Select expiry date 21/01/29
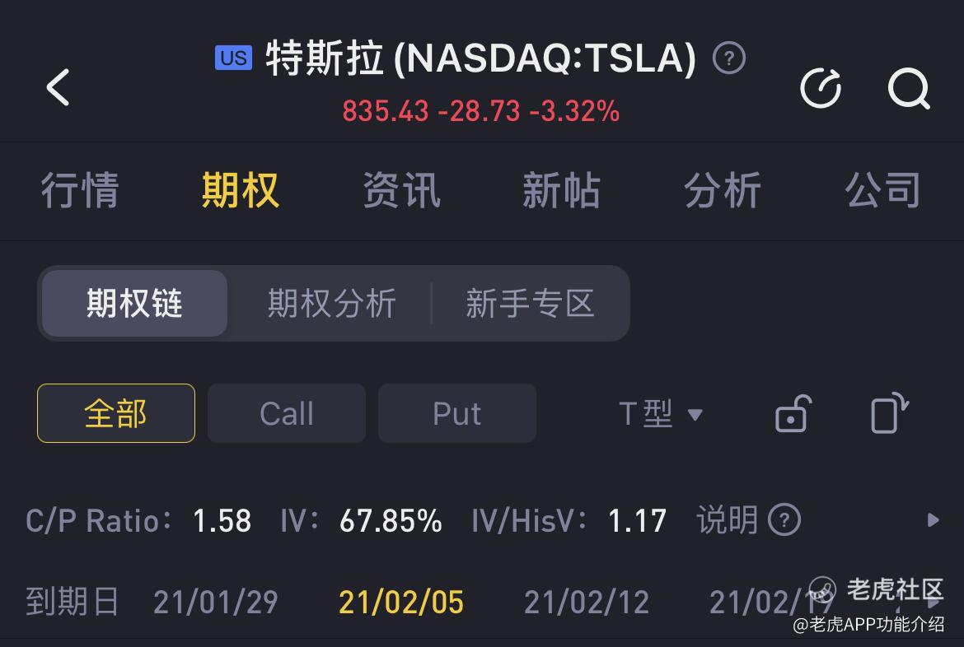Viewport: 964px width, 647px height. point(216,603)
